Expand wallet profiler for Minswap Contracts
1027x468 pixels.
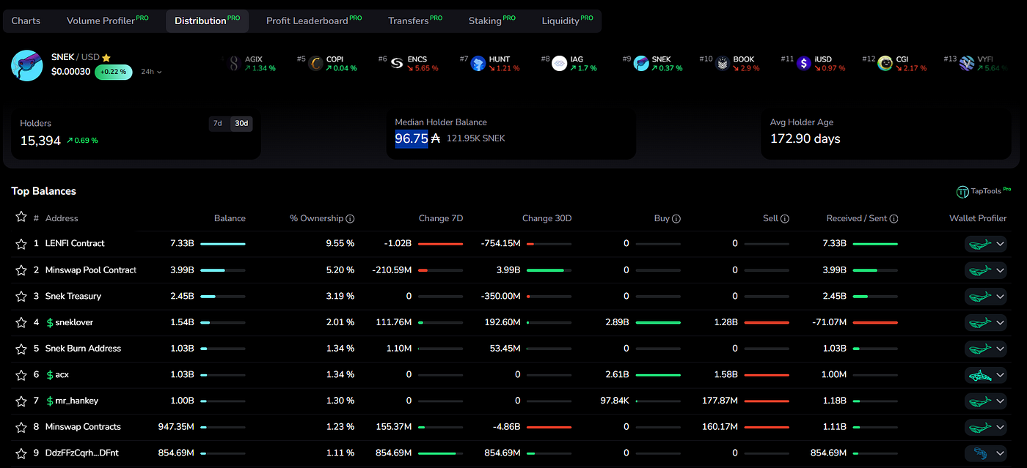(1000, 427)
